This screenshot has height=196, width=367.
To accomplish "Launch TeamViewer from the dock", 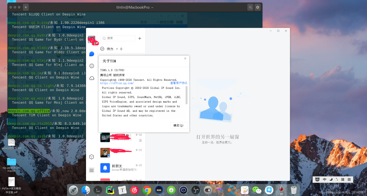I will coord(159,190).
